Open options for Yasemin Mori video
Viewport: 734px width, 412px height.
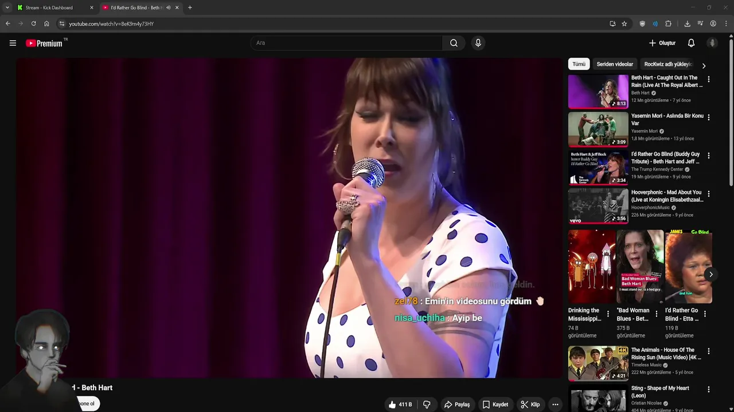(x=708, y=117)
